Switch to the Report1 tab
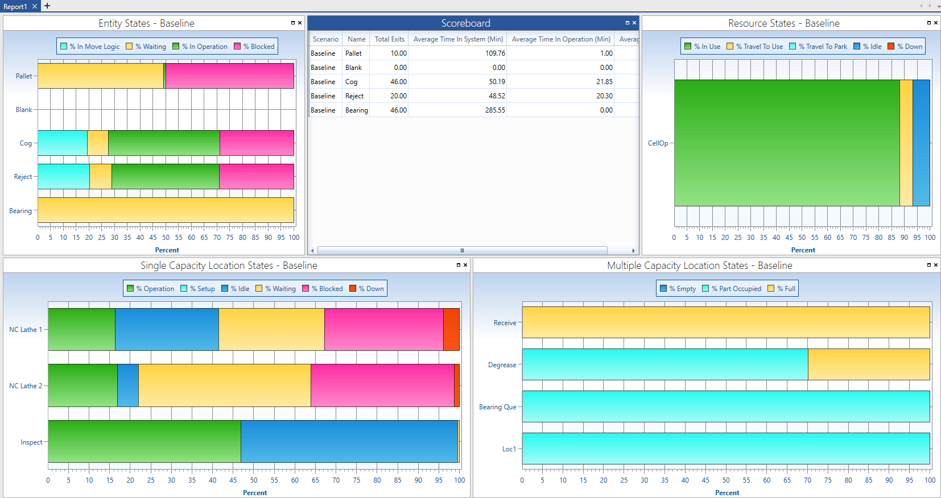 (15, 7)
